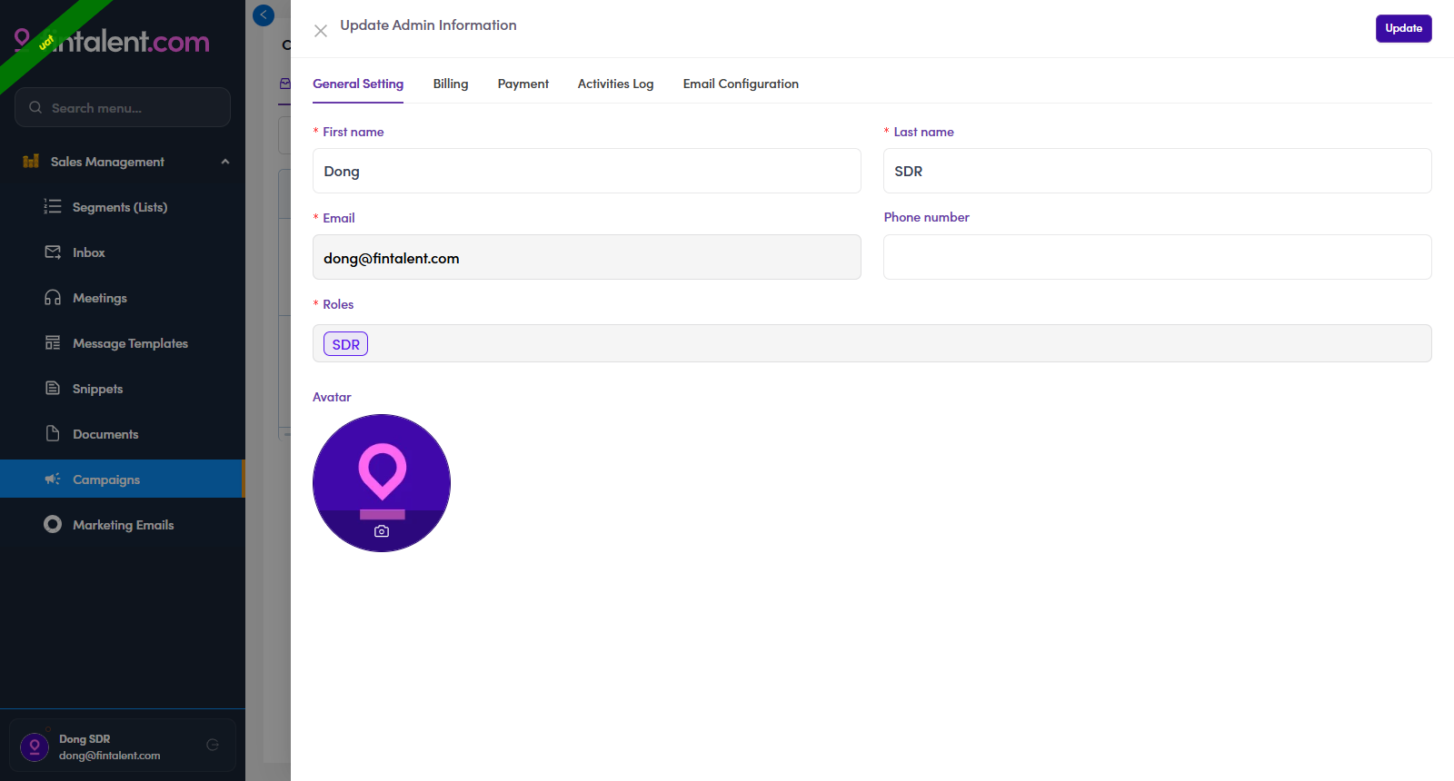
Task: Click the Message Templates icon
Action: [53, 343]
